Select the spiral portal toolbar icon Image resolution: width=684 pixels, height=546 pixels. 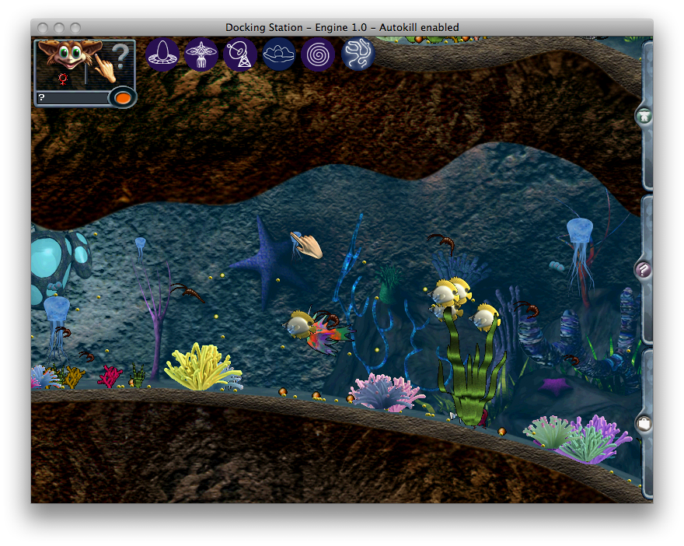pyautogui.click(x=318, y=54)
